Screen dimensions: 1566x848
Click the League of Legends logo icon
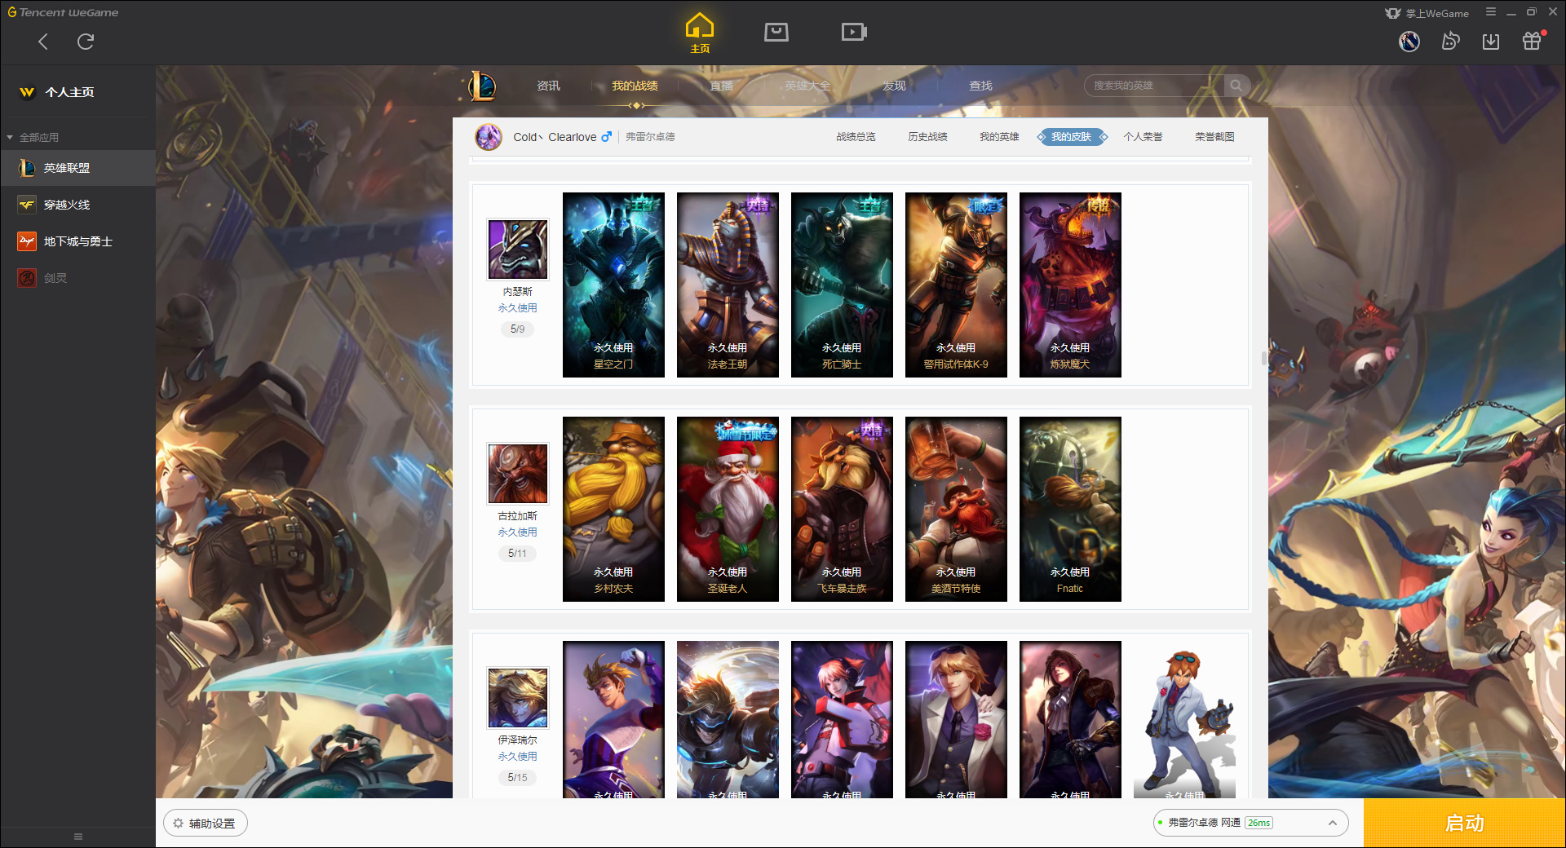[481, 86]
